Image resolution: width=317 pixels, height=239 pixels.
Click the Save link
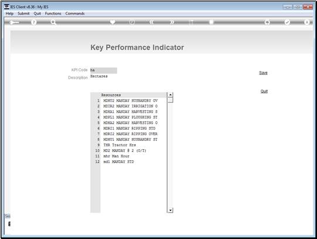[263, 73]
